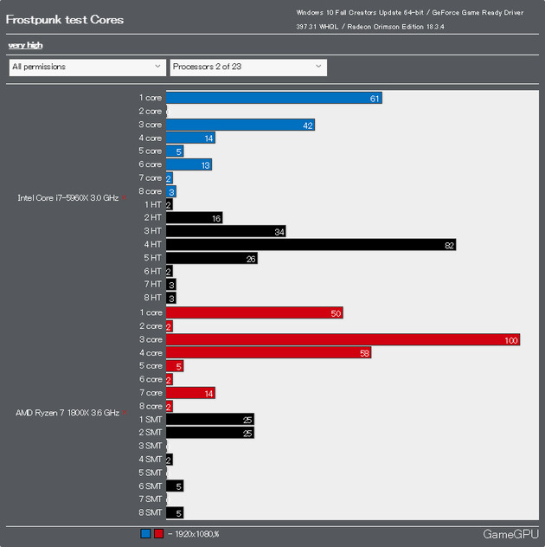The height and width of the screenshot is (547, 545).
Task: Click the Intel Core i7-5960X 3.0 GHz label
Action: [x=67, y=198]
